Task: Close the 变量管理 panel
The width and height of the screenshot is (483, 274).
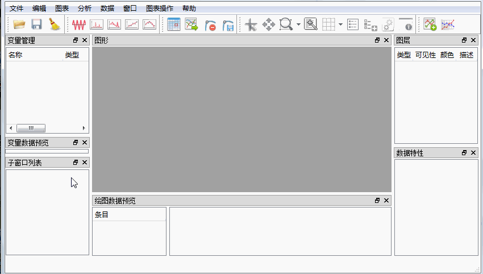Action: [85, 40]
